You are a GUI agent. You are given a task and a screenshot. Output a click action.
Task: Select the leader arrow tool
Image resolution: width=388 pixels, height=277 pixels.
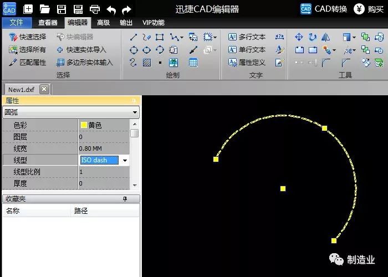(x=193, y=50)
